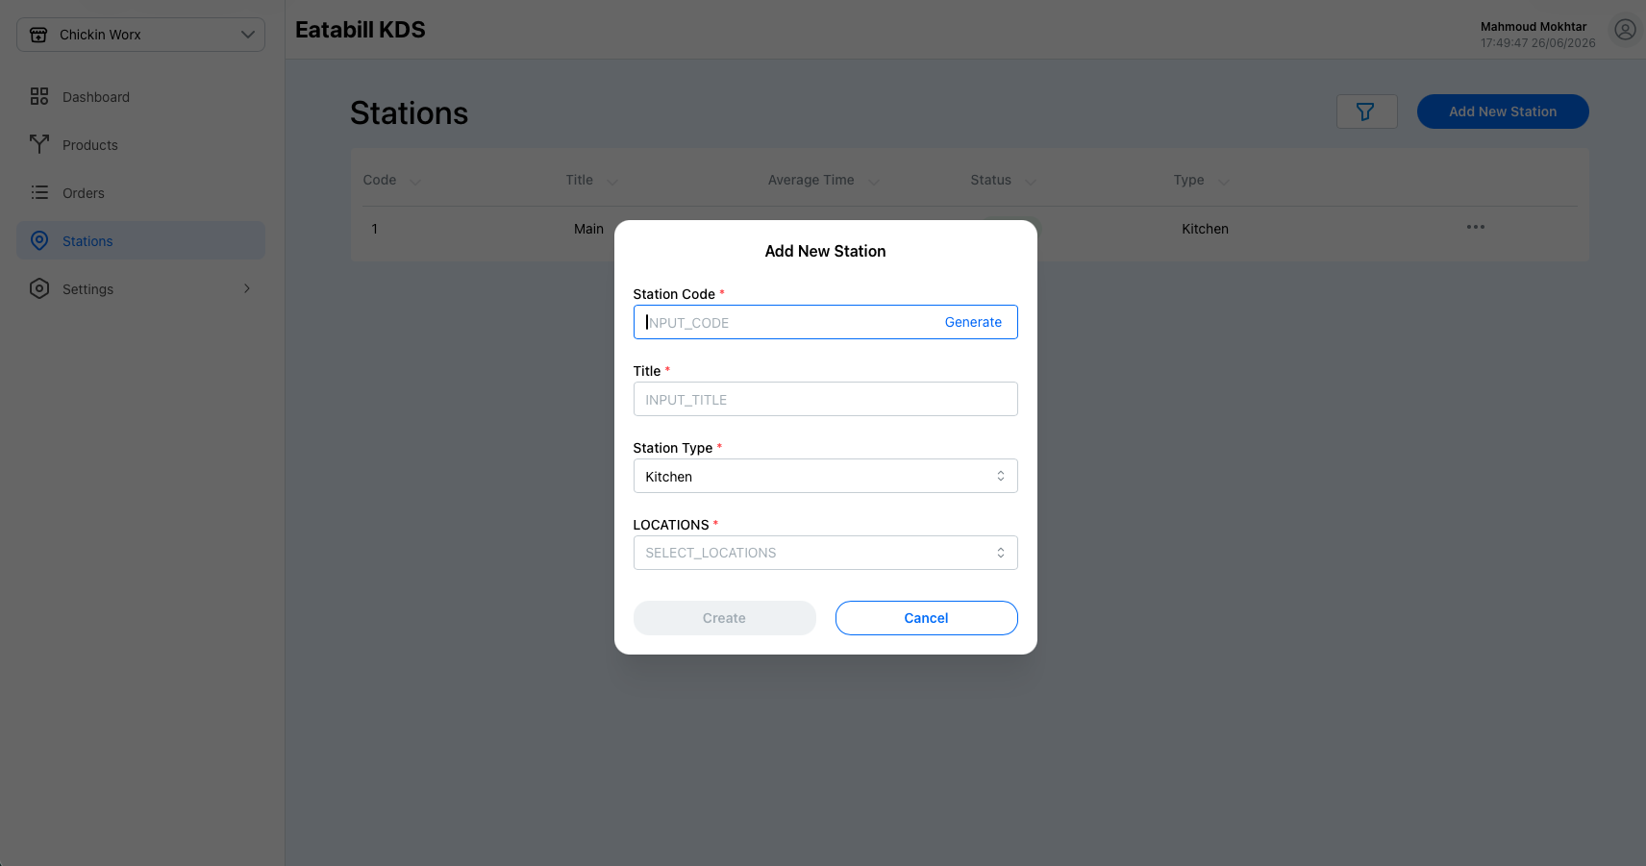Screen dimensions: 1646x866
Task: Open the Orders section
Action: coord(140,192)
